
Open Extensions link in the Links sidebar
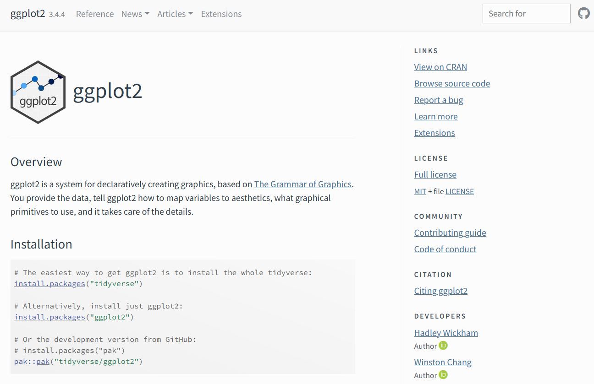[434, 133]
